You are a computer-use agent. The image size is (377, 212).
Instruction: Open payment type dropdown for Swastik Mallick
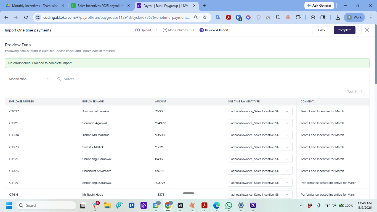[260, 147]
